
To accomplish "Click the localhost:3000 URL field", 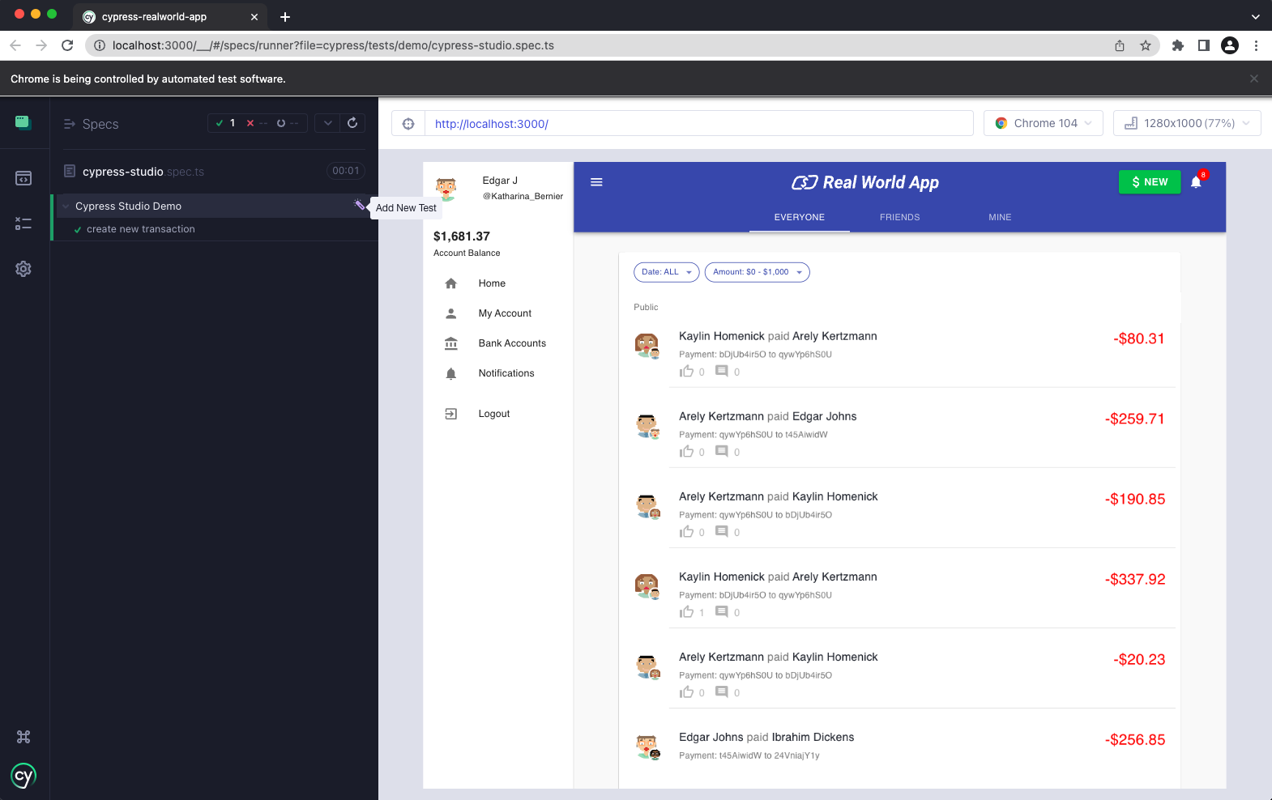I will click(x=697, y=124).
